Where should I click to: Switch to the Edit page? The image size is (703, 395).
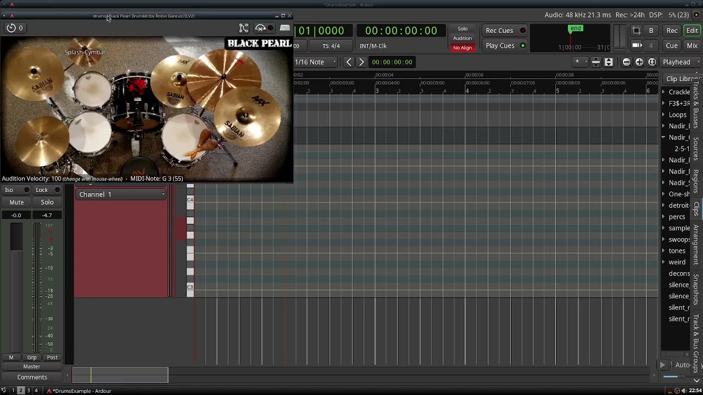click(692, 31)
